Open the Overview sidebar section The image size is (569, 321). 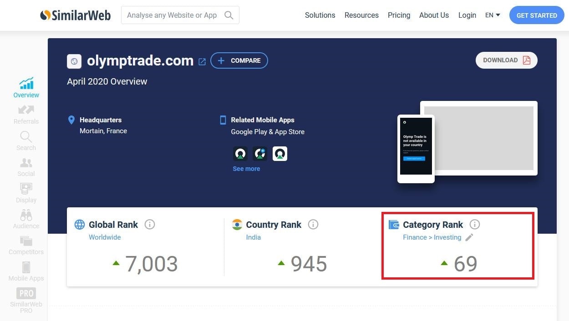(26, 88)
